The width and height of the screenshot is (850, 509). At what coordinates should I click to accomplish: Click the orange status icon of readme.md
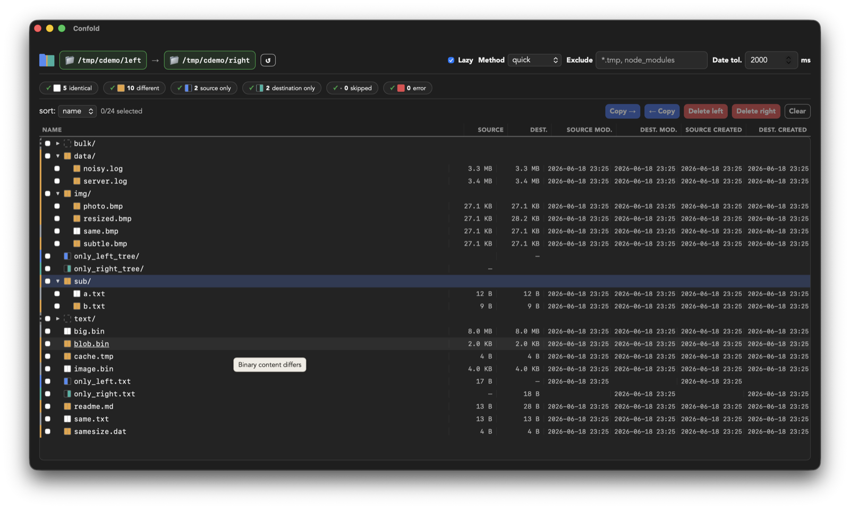tap(67, 406)
